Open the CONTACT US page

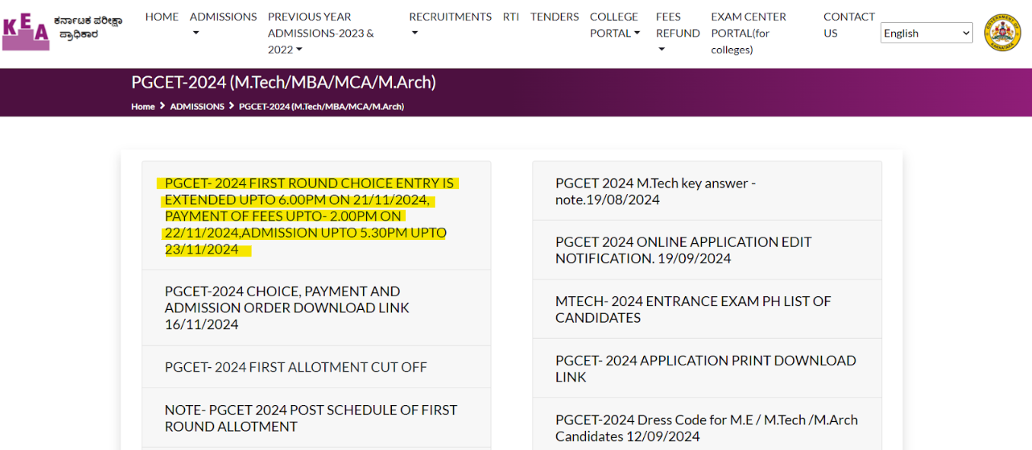(849, 25)
